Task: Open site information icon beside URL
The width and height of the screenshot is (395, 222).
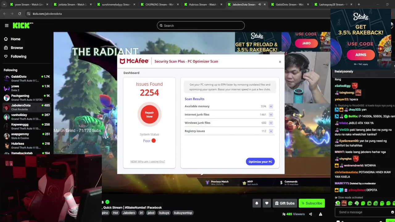Action: click(28, 14)
